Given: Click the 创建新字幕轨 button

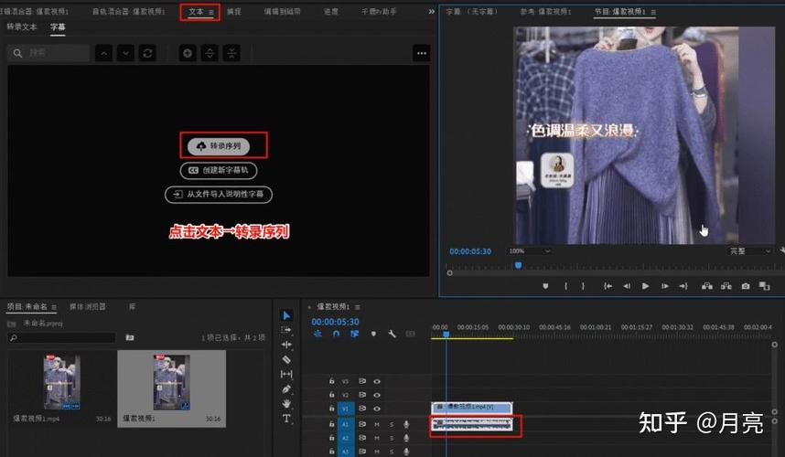Looking at the screenshot, I should pos(219,170).
